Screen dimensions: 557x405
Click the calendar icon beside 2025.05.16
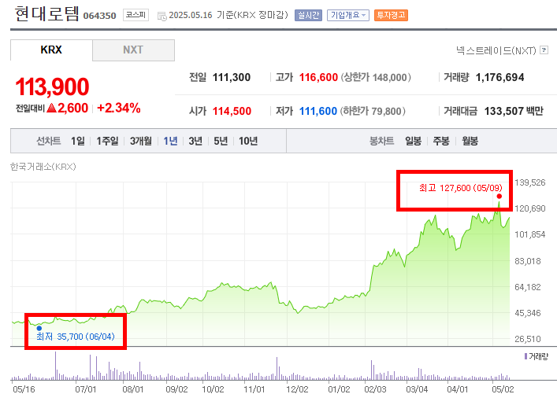click(x=162, y=16)
